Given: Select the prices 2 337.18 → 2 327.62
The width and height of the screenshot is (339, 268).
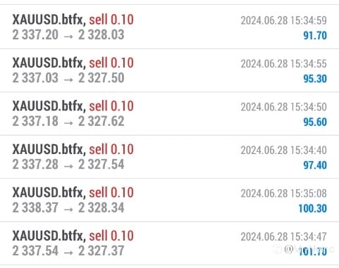Looking at the screenshot, I should [x=68, y=121].
